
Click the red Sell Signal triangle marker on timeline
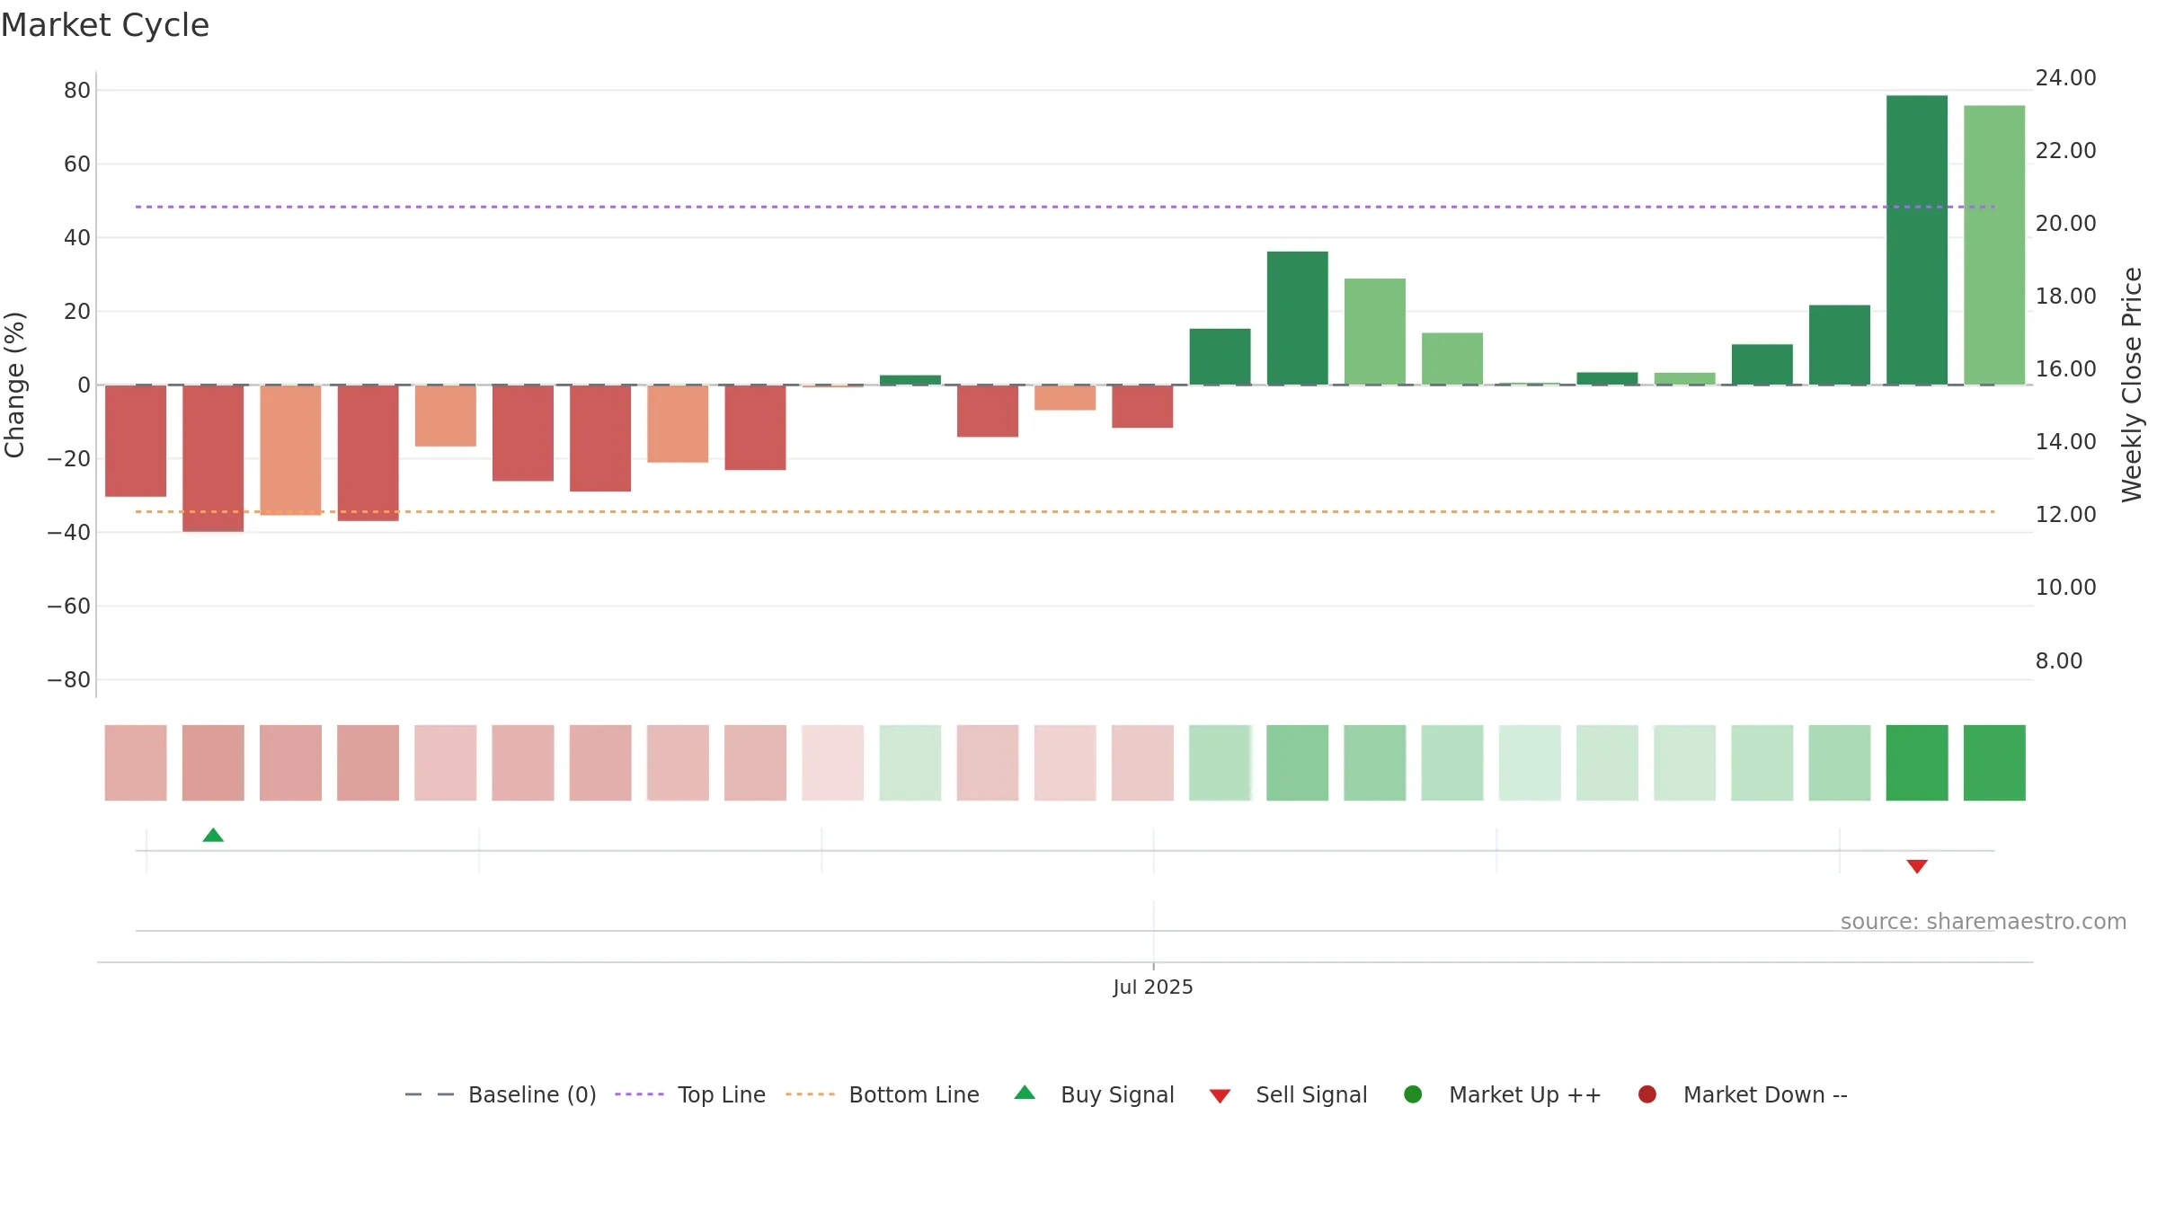(x=1917, y=866)
